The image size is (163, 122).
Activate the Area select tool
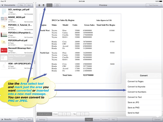point(49,5)
